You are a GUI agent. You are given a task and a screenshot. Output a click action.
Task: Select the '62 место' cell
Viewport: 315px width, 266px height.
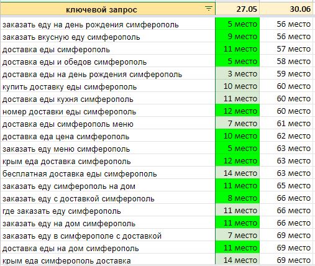(286, 136)
